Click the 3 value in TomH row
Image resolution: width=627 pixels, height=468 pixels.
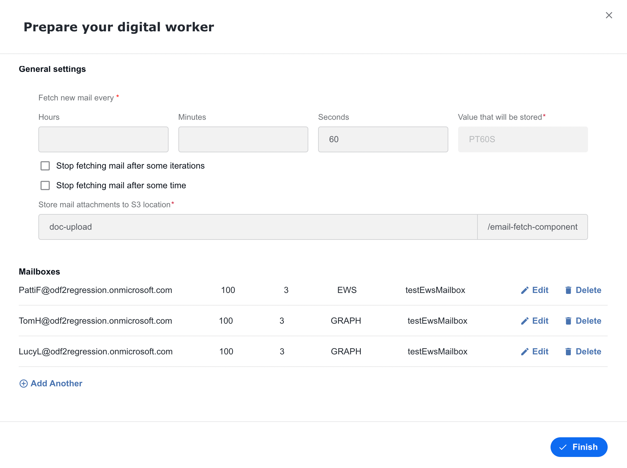coord(282,321)
